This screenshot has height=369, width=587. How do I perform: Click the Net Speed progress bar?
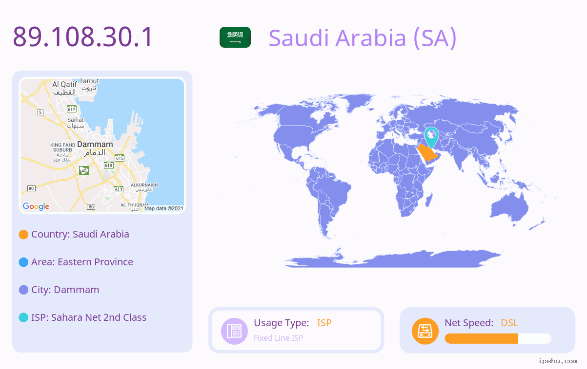click(x=498, y=338)
